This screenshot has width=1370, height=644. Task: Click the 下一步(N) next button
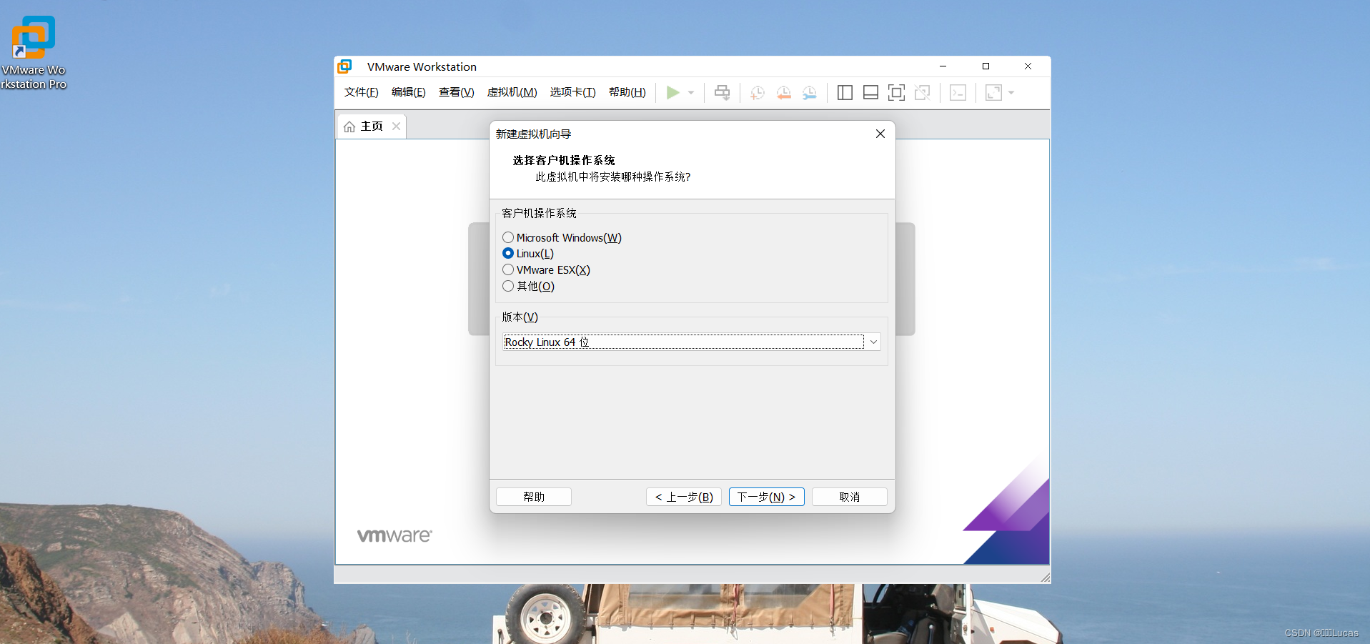pos(767,497)
